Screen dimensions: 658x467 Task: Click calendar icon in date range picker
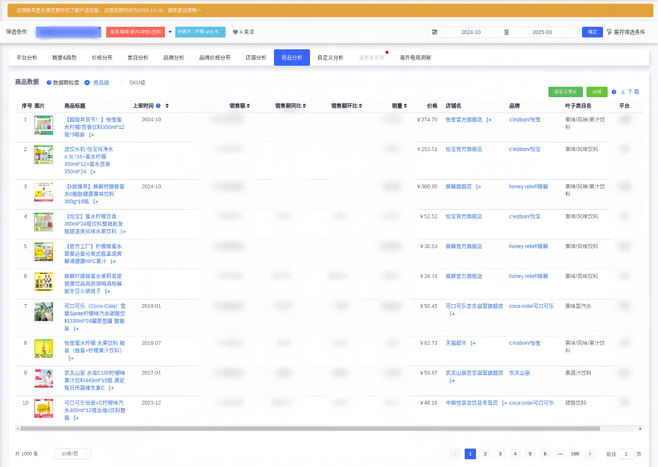[435, 32]
